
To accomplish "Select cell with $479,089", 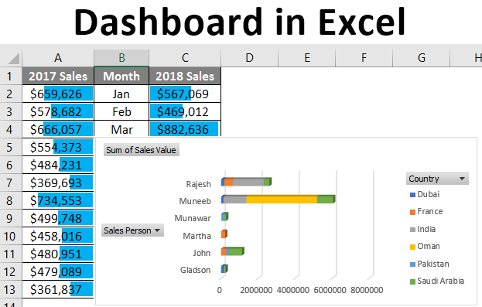I will (x=58, y=271).
